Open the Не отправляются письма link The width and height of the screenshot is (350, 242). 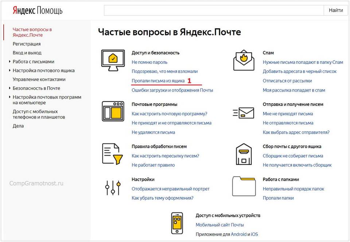click(x=288, y=123)
